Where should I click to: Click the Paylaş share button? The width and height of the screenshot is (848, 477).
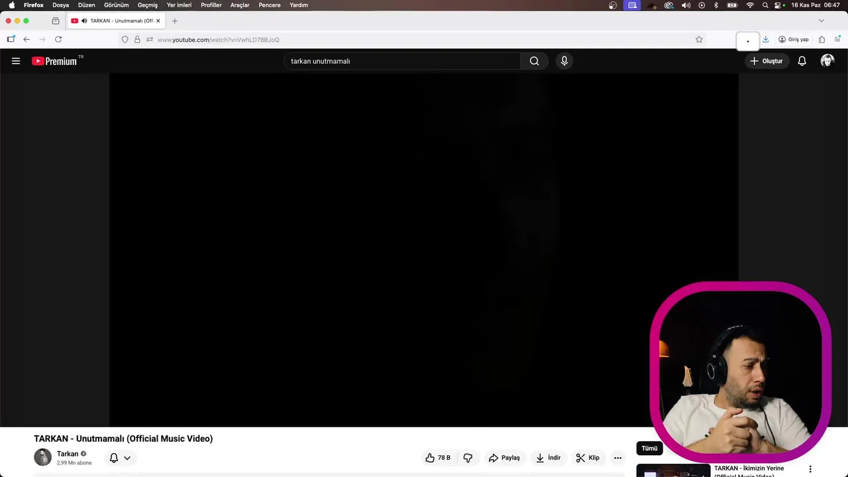[x=504, y=458]
